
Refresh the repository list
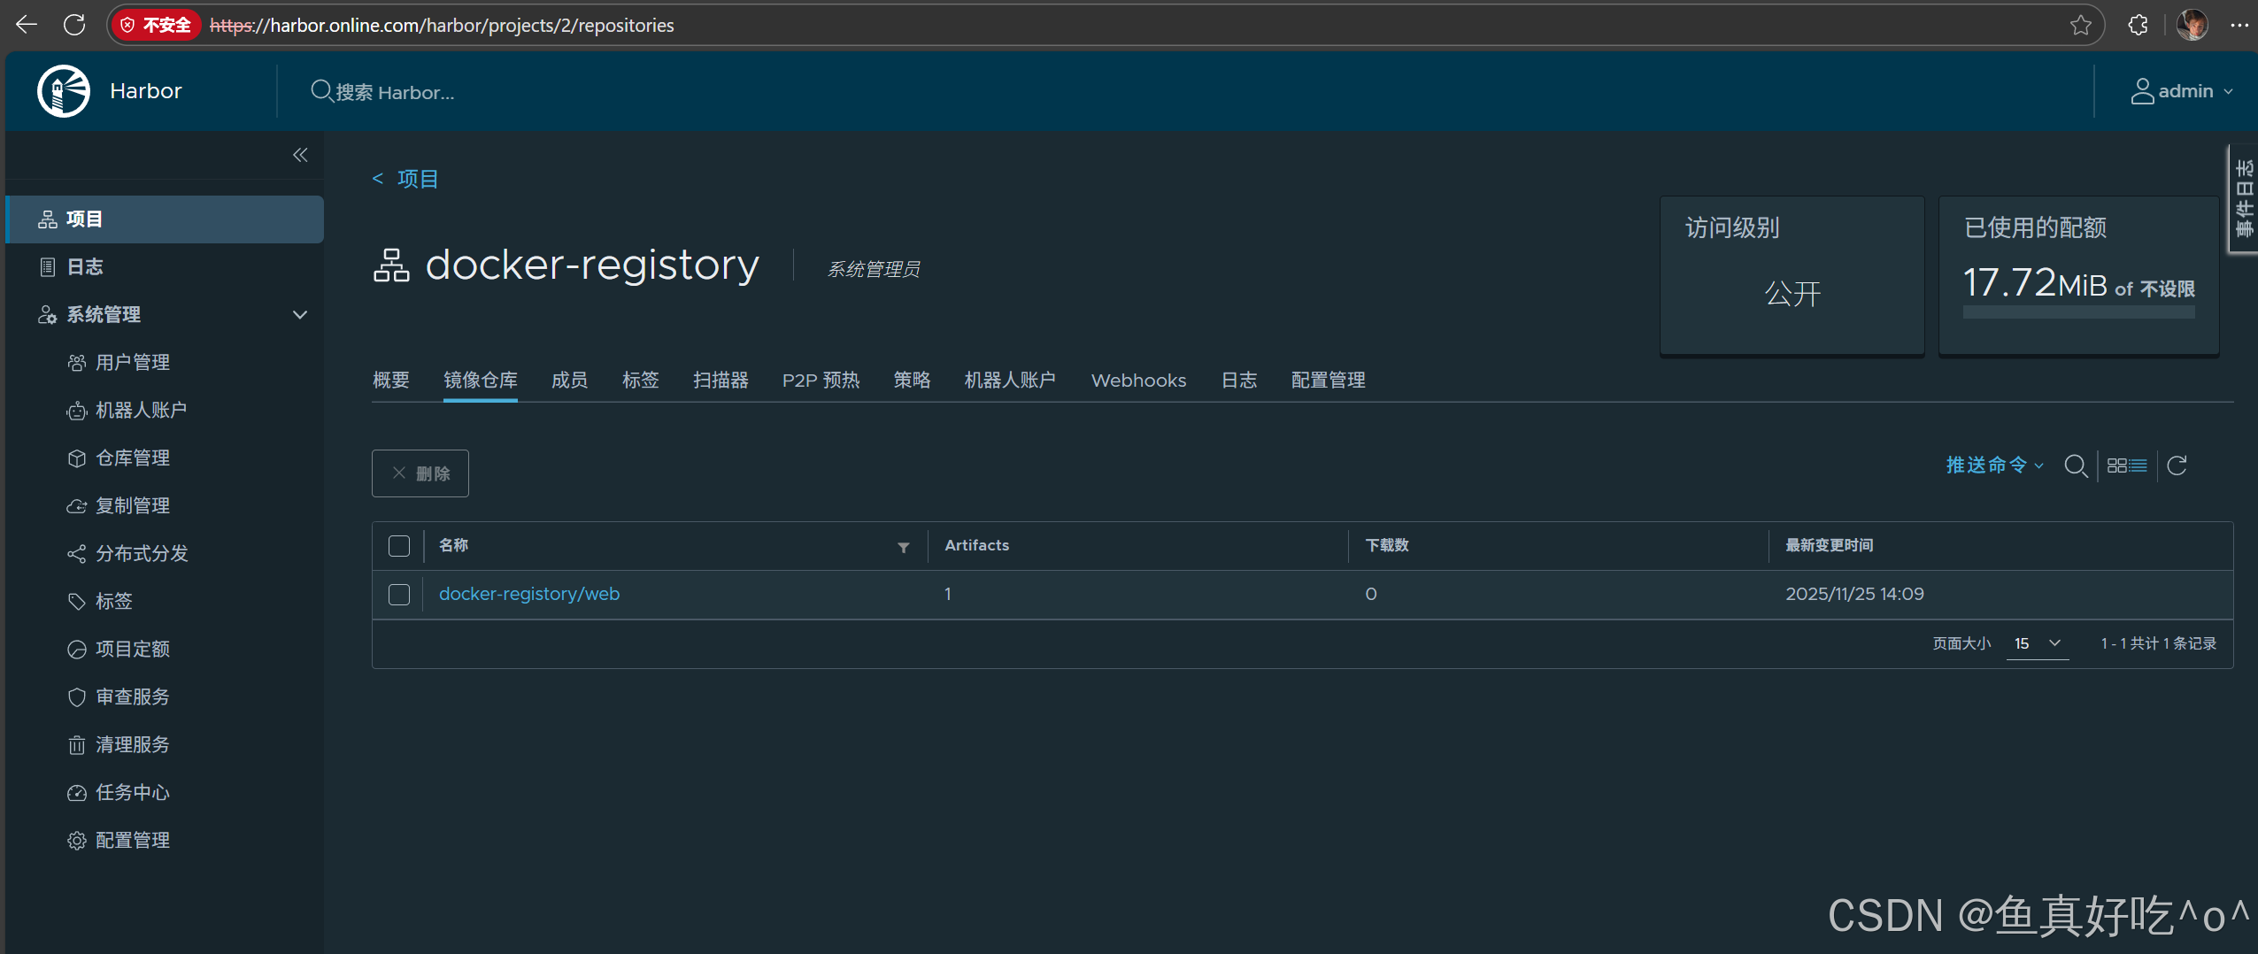click(x=2177, y=465)
